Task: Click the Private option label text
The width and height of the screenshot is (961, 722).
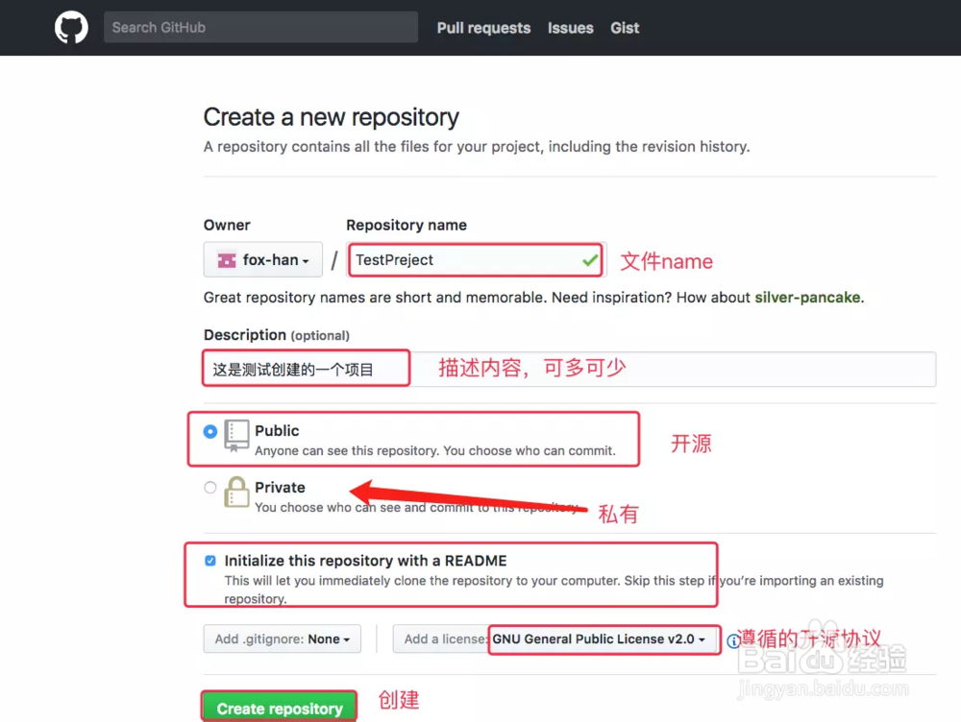Action: click(x=280, y=487)
